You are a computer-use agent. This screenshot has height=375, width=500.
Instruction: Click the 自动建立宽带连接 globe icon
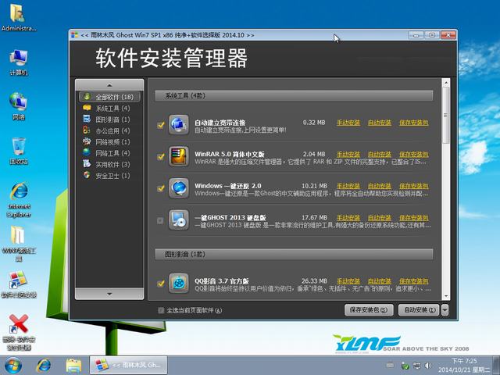pyautogui.click(x=179, y=123)
